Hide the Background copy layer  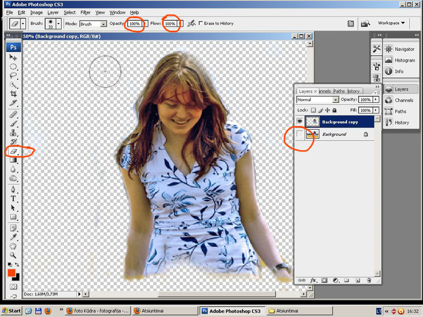(300, 121)
